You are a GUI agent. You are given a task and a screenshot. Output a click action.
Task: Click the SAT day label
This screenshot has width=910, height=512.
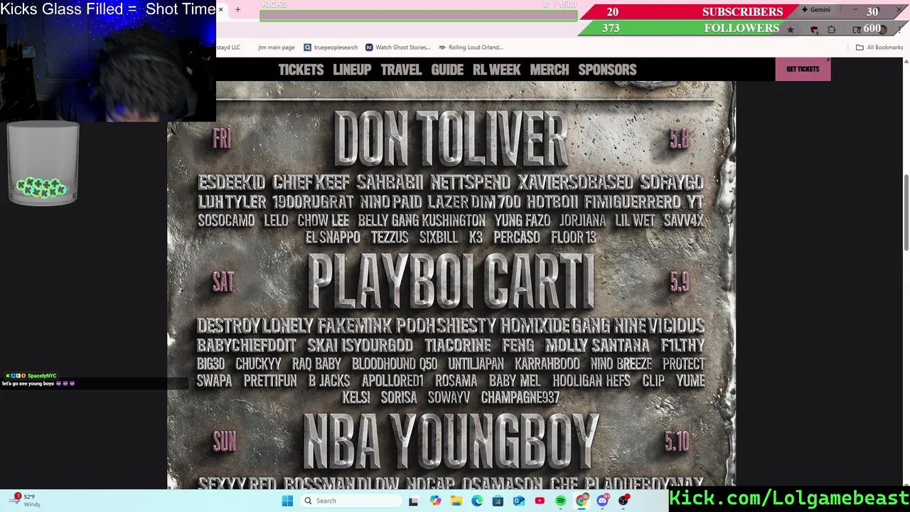click(x=223, y=282)
